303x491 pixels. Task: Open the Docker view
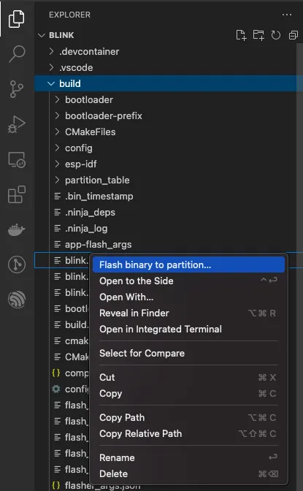point(17,230)
